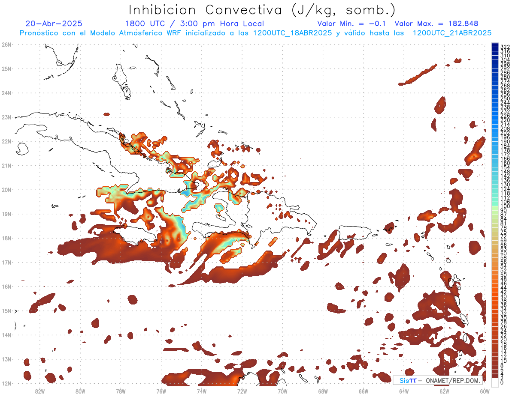Click the 66W longitude label
515x397 pixels.
364,391
